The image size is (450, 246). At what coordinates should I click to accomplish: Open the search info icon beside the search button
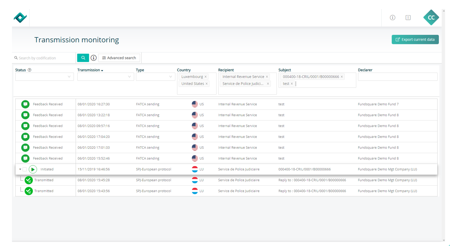(94, 58)
